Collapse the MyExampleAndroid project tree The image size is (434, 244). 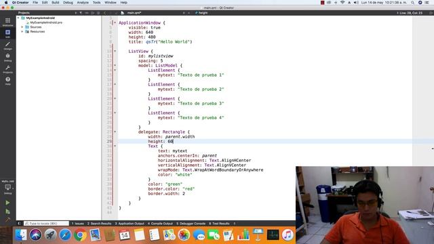(x=18, y=18)
